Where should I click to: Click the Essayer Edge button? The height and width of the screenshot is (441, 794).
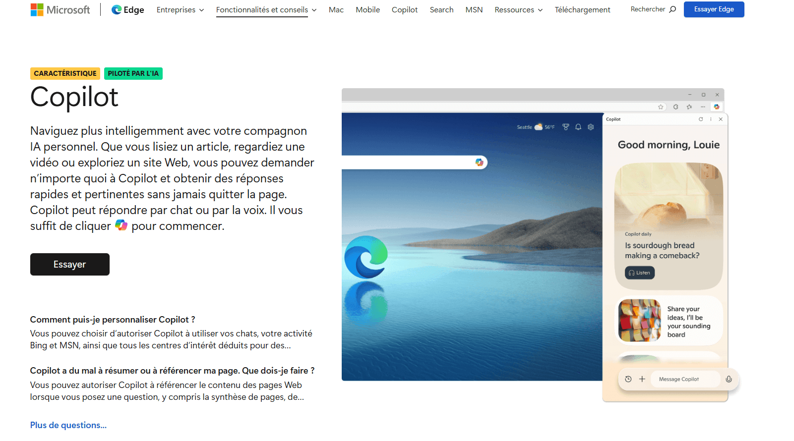pyautogui.click(x=714, y=9)
